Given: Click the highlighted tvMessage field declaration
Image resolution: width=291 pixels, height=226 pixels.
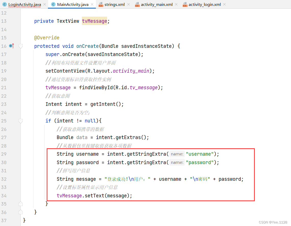Looking at the screenshot, I should [94, 21].
